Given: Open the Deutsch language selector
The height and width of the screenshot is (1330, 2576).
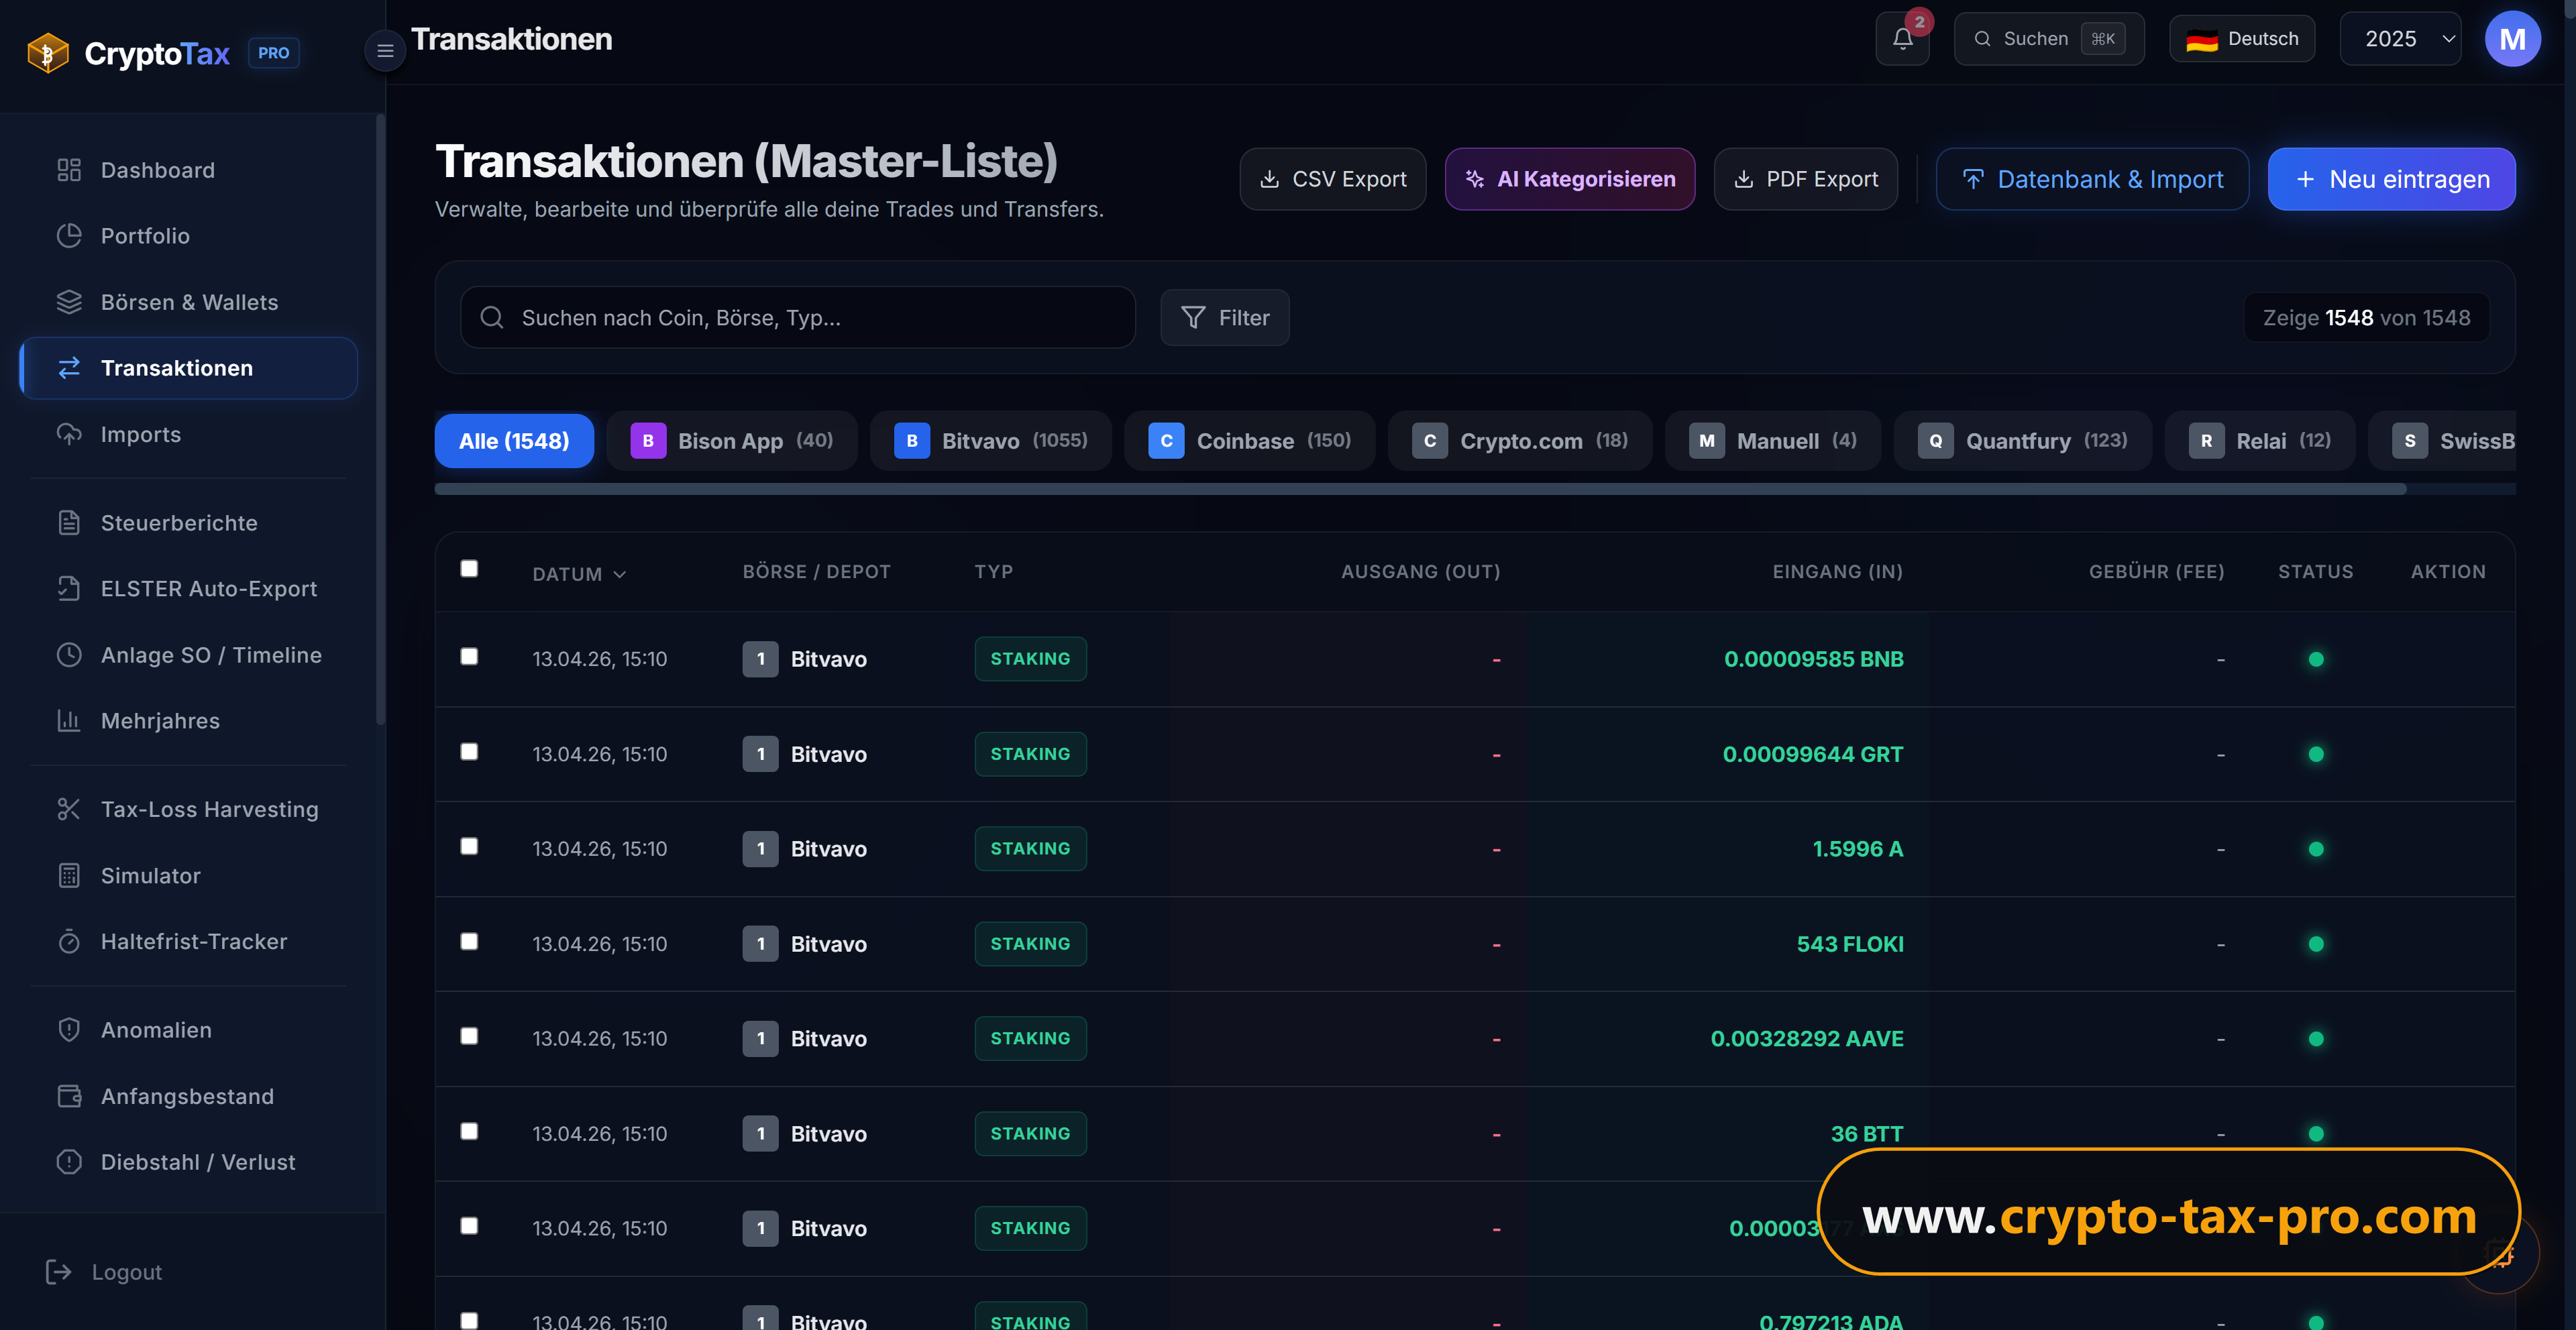Looking at the screenshot, I should pos(2242,39).
